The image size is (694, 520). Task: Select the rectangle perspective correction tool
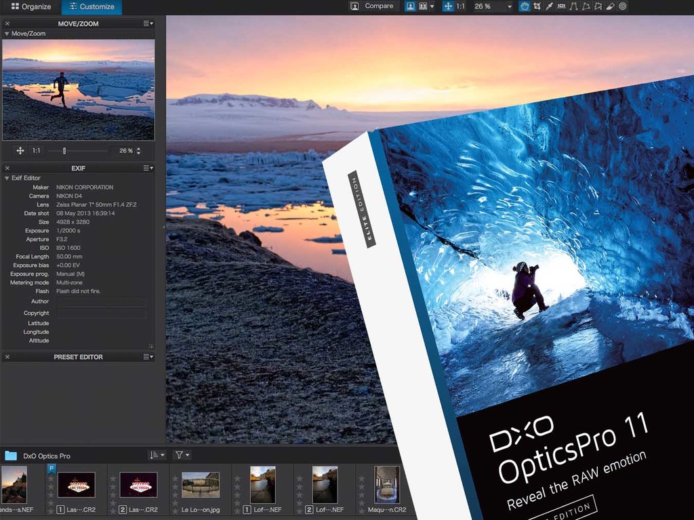[x=586, y=6]
